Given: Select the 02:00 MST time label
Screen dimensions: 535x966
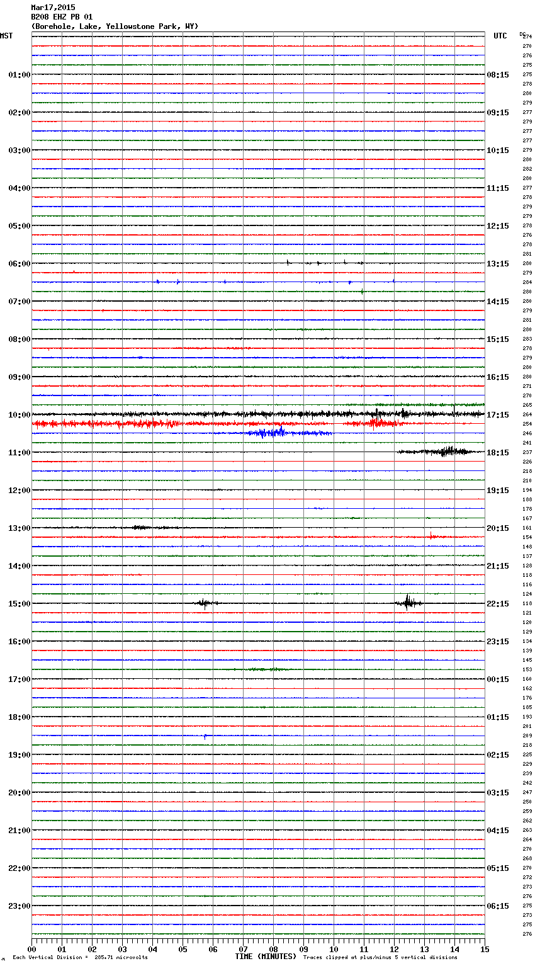Looking at the screenshot, I should point(19,113).
